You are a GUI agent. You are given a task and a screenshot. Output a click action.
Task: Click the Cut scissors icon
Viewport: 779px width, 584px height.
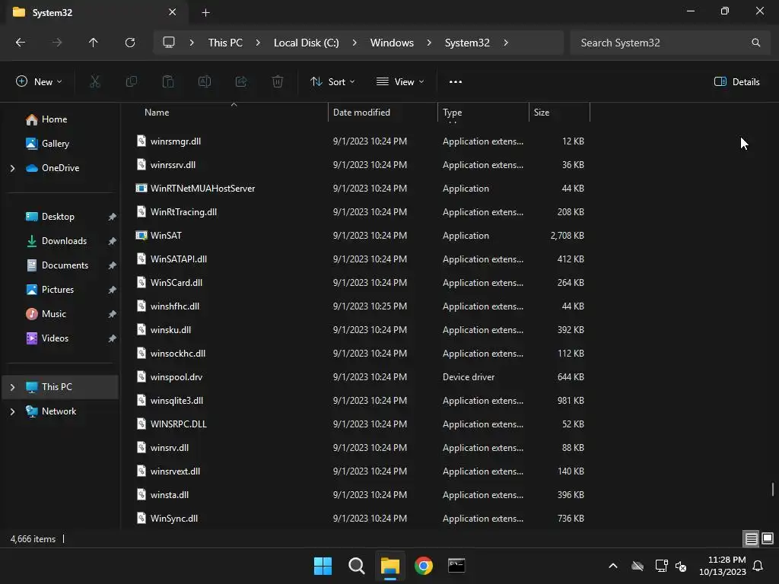pyautogui.click(x=95, y=81)
